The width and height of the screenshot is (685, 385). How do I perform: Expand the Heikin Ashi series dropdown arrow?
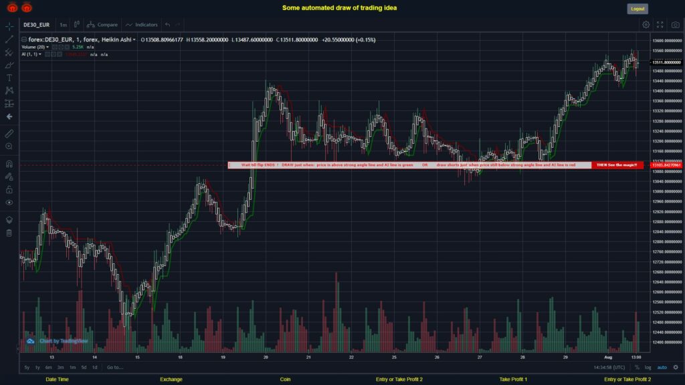(x=134, y=39)
